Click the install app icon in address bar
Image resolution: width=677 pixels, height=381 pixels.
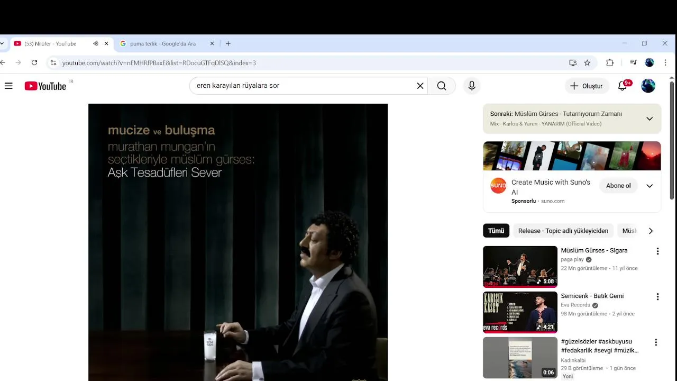pos(573,62)
